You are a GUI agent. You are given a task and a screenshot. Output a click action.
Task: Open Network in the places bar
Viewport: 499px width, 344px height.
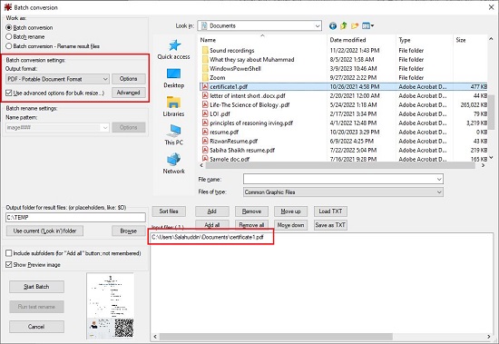click(x=174, y=163)
